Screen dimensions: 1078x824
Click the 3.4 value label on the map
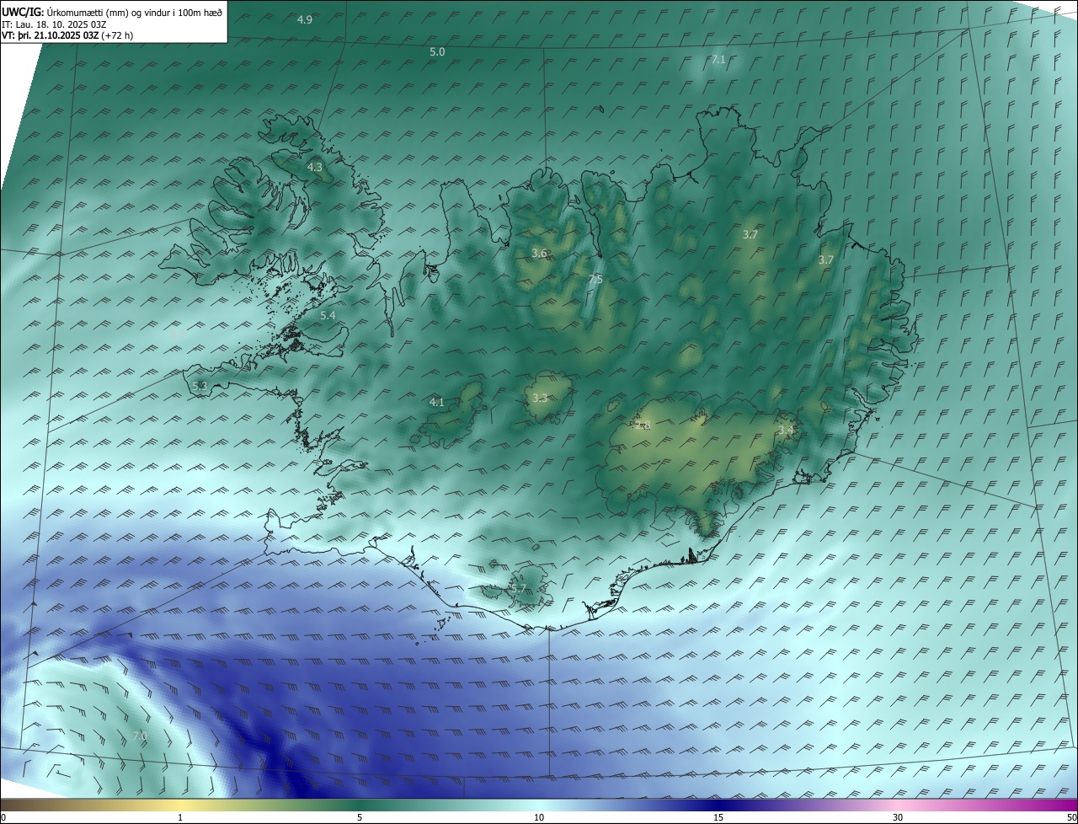click(786, 431)
